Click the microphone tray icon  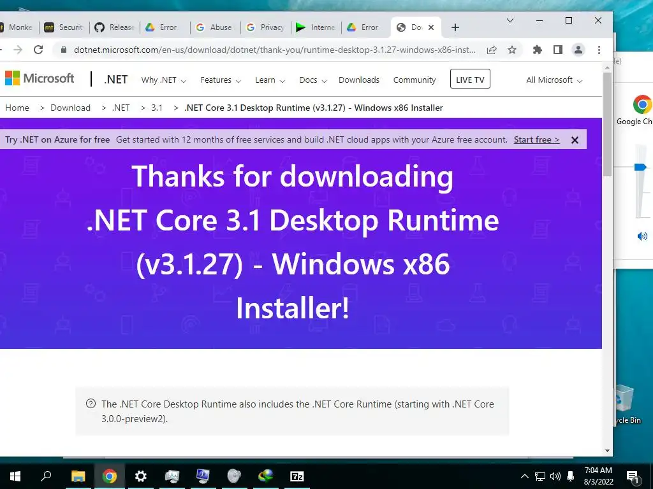pos(571,476)
